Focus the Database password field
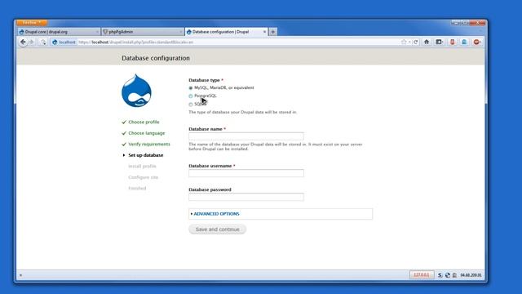 (x=246, y=197)
